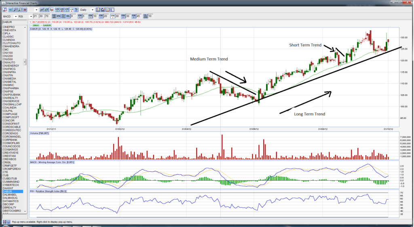Click the zoom in magnifier icon
Viewport: 414px width, 227px height.
[x=14, y=10]
